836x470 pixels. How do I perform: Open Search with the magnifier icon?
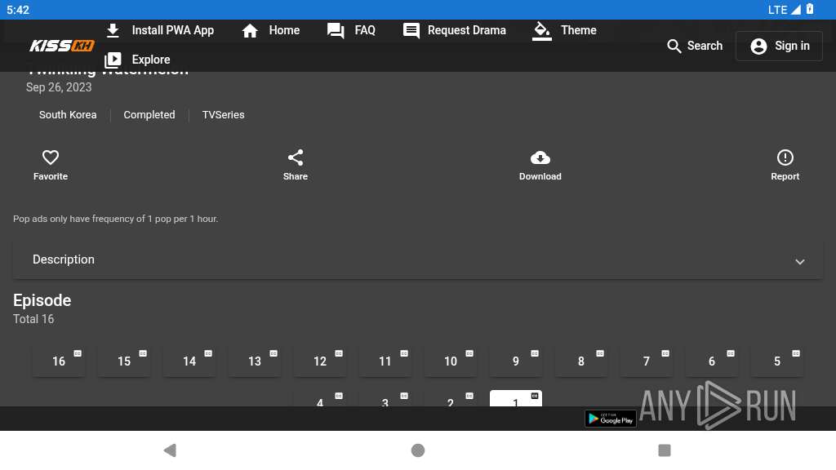point(674,47)
